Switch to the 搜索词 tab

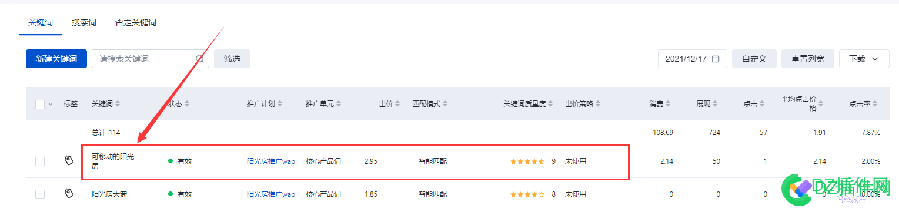(84, 23)
